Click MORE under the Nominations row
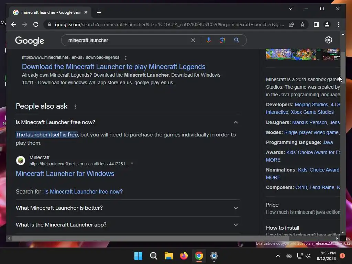The height and width of the screenshot is (264, 352). [273, 177]
